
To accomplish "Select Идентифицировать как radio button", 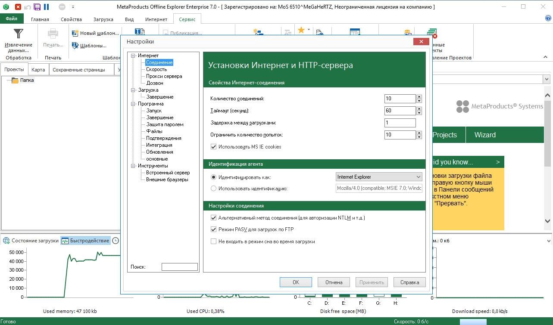I will [213, 177].
